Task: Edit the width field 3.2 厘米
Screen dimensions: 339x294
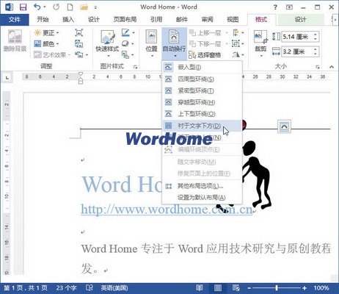Action: (297, 51)
